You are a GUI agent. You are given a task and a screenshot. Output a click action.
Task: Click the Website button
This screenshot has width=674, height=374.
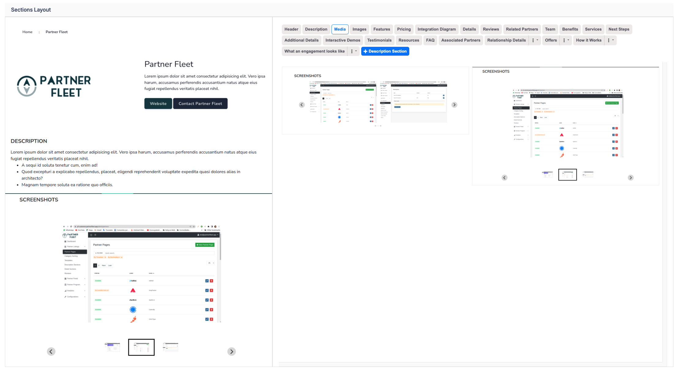[x=158, y=104]
